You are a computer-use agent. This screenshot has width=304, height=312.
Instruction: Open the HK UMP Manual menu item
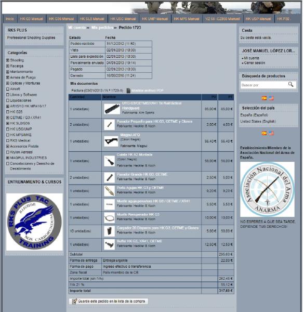pyautogui.click(x=155, y=19)
